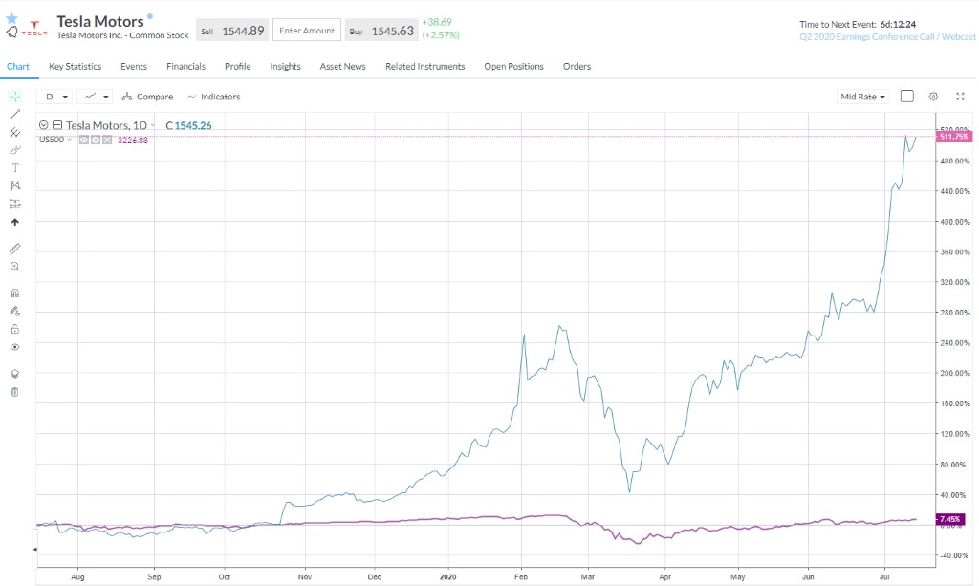Open the Financials tab
Viewport: 979px width, 586px height.
(185, 67)
